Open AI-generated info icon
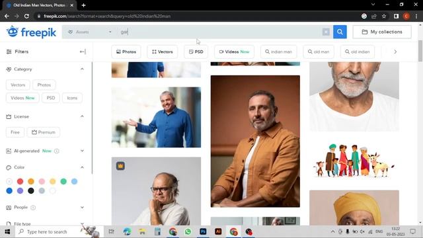This screenshot has height=238, width=423. tap(56, 151)
